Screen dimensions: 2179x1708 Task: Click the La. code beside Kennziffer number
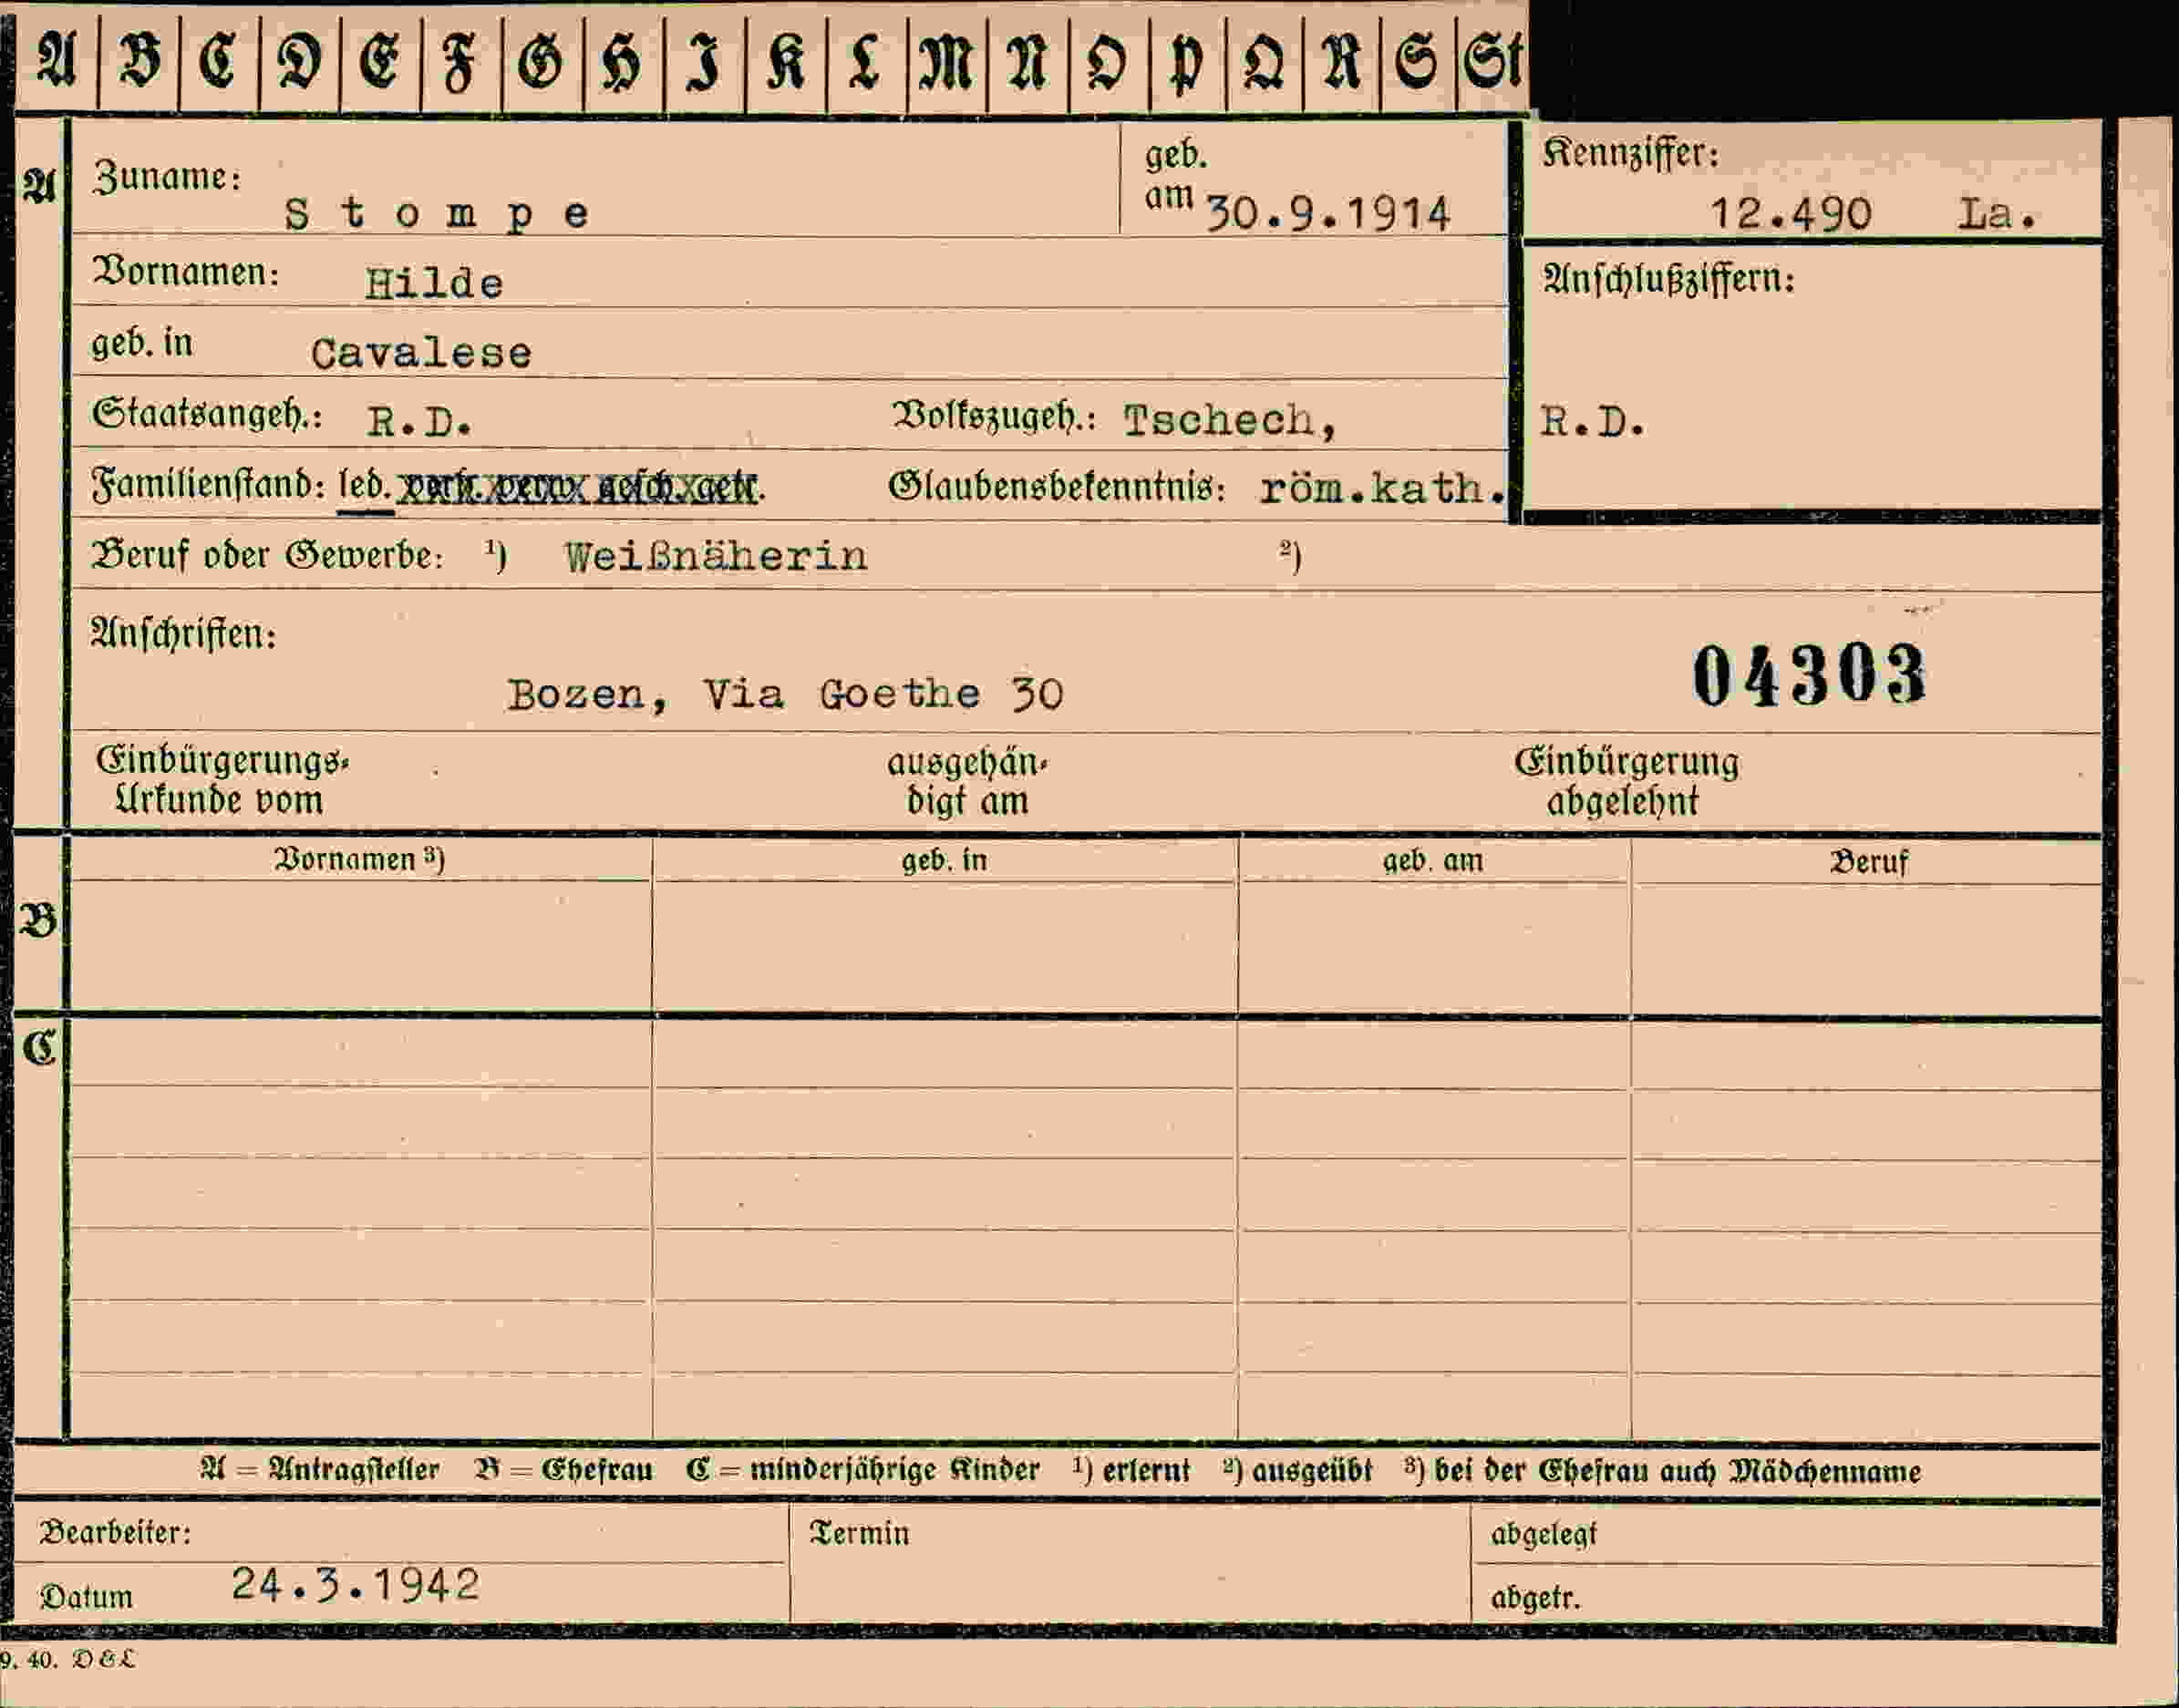[x=1997, y=213]
